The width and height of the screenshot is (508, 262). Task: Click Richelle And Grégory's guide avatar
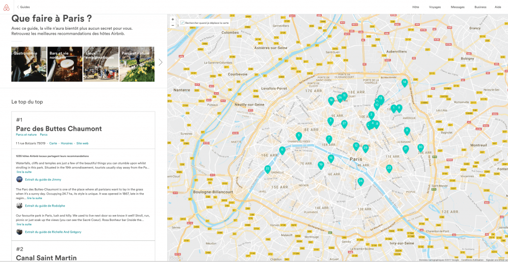pos(19,232)
